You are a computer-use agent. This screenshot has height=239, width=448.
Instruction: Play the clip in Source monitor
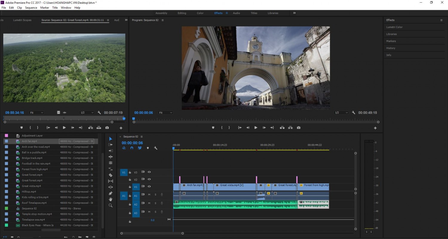pos(64,128)
